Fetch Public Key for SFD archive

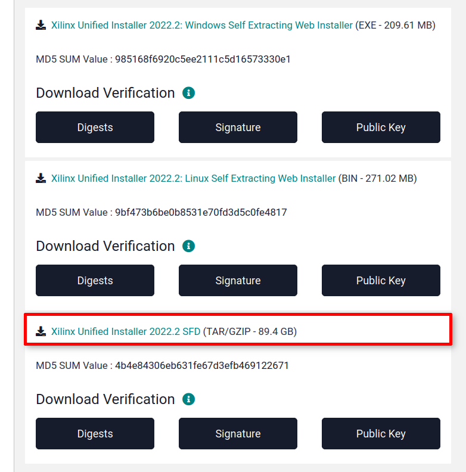coord(381,434)
